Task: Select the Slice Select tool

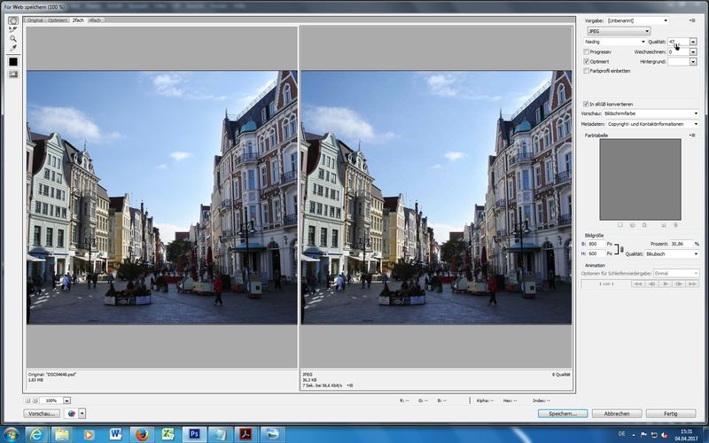Action: pos(13,29)
